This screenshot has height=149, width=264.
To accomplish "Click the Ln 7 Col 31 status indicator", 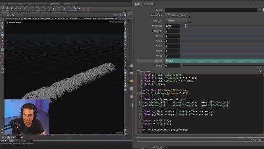I will [255, 140].
